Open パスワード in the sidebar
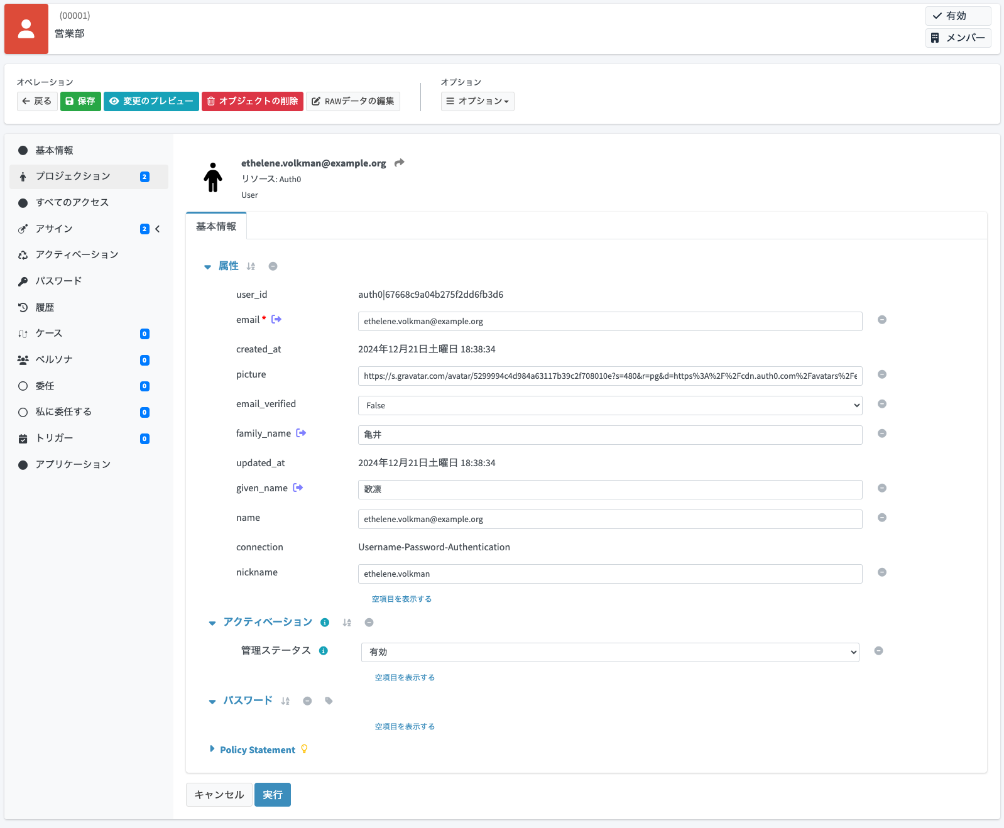The height and width of the screenshot is (828, 1004). pos(89,281)
